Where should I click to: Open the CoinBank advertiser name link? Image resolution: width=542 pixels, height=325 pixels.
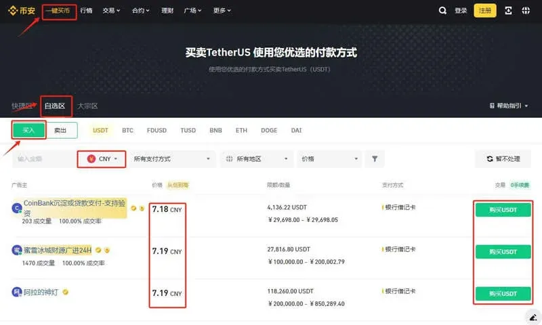tap(75, 208)
